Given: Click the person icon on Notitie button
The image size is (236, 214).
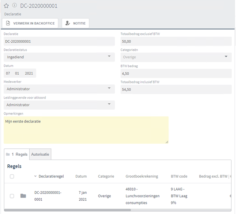Looking at the screenshot, I should pyautogui.click(x=68, y=23).
